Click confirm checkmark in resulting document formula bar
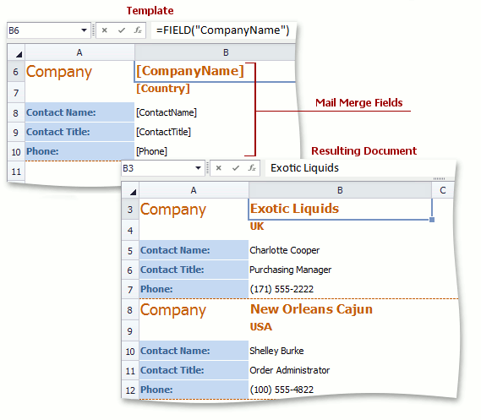The width and height of the screenshot is (481, 420). pyautogui.click(x=236, y=168)
